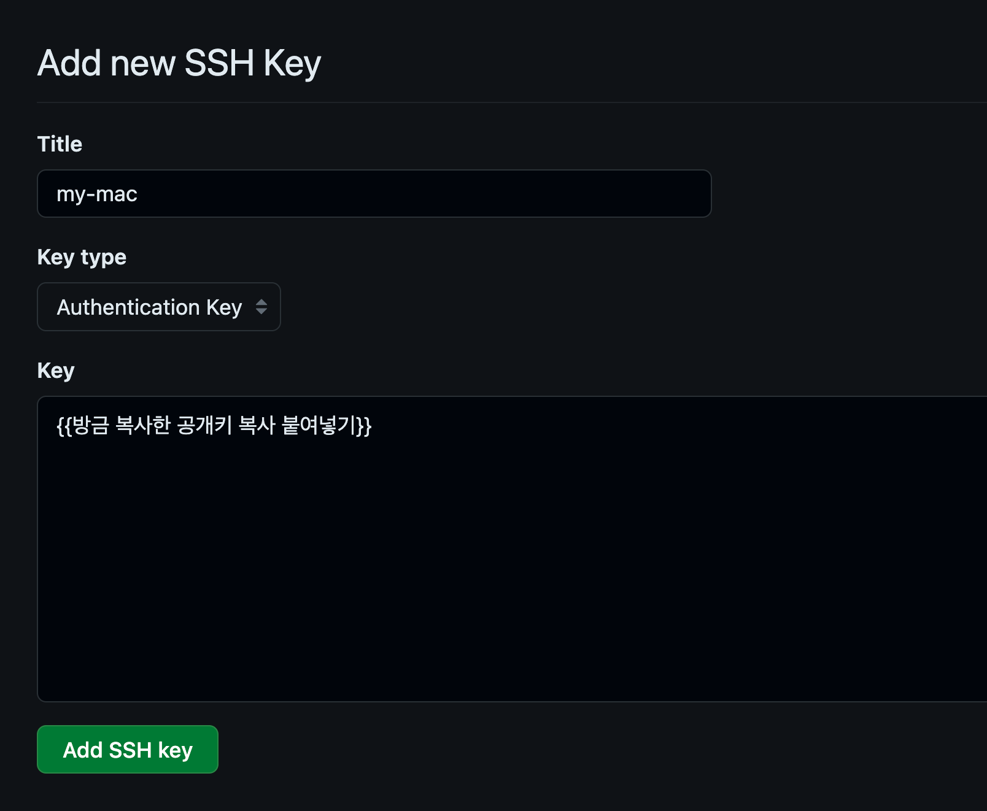Click the empty area of the Key textarea
The image size is (987, 811).
coord(491,583)
